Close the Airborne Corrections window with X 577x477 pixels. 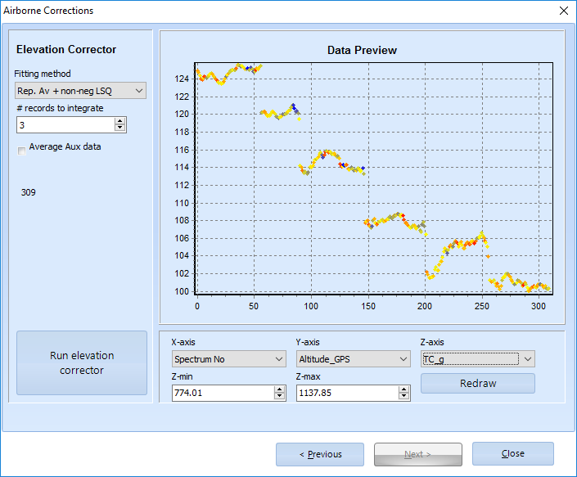click(562, 11)
